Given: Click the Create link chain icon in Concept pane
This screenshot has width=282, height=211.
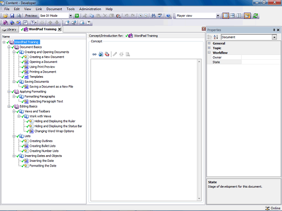Looking at the screenshot, I should pos(94,54).
